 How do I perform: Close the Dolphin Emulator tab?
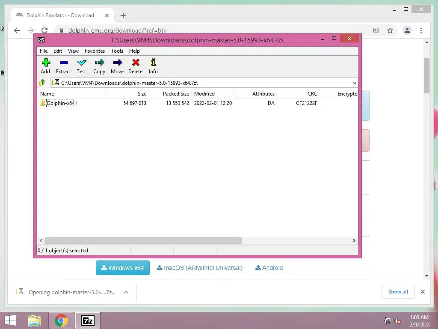pyautogui.click(x=107, y=15)
